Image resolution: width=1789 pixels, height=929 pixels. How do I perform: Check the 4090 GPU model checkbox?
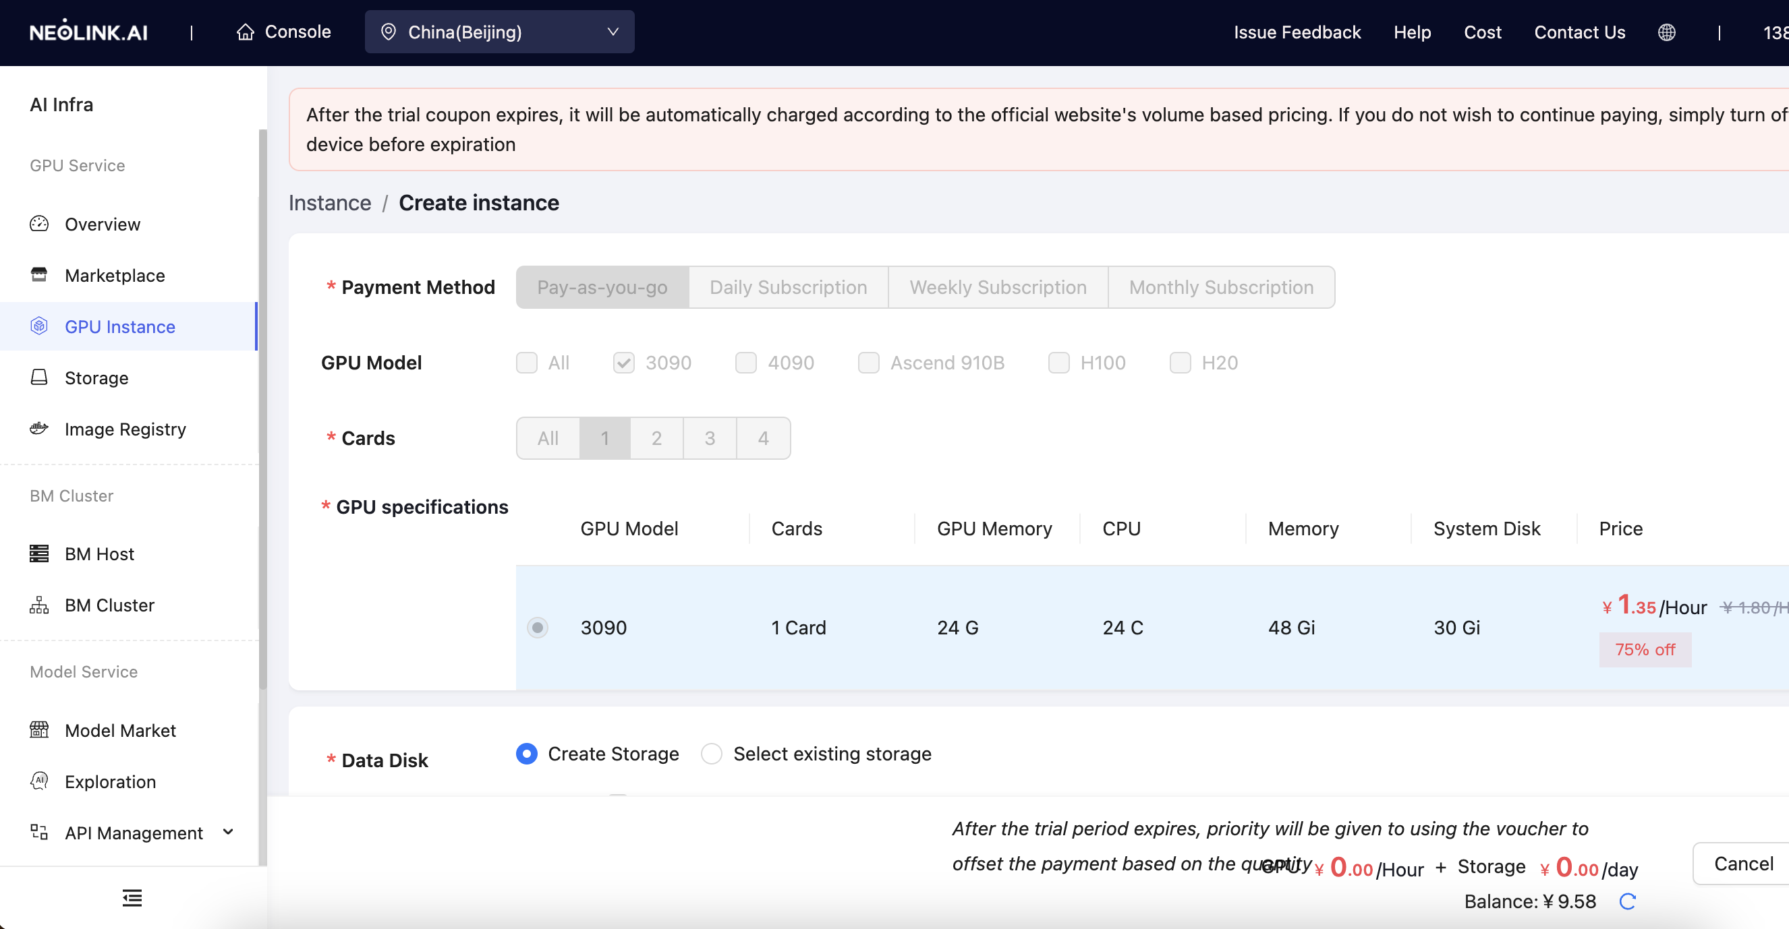point(746,362)
